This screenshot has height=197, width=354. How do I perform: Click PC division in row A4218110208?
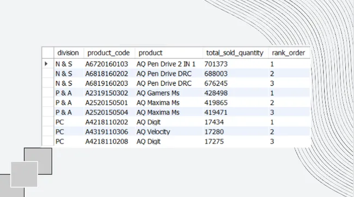pyautogui.click(x=60, y=141)
